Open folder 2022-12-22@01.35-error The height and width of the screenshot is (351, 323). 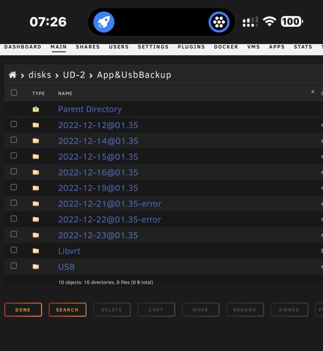pyautogui.click(x=110, y=219)
